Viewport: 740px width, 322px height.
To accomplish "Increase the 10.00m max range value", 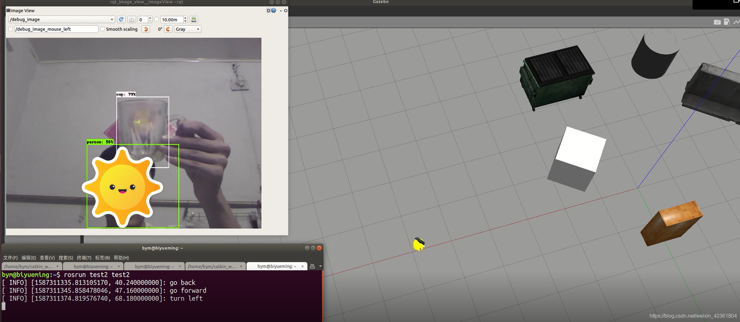I will 185,18.
